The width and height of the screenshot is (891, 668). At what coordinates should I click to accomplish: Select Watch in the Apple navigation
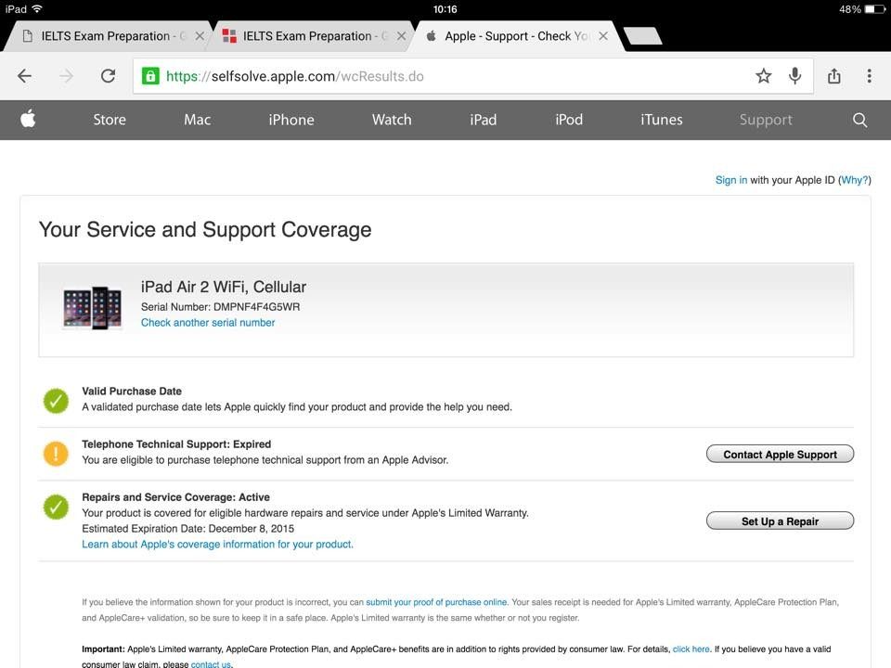coord(392,120)
